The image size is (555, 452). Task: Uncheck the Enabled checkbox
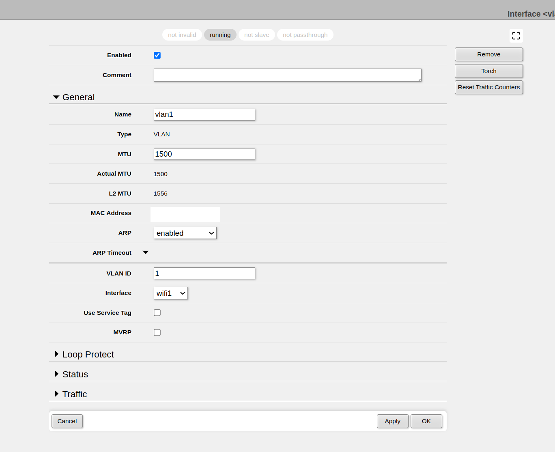coord(157,55)
